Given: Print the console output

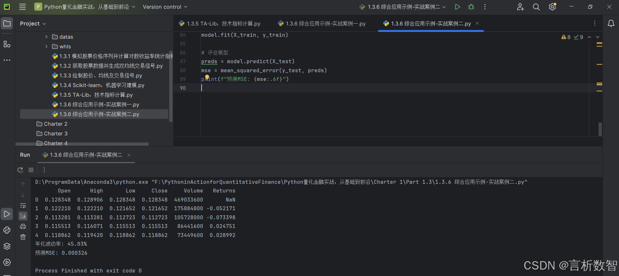Looking at the screenshot, I should pos(23,226).
